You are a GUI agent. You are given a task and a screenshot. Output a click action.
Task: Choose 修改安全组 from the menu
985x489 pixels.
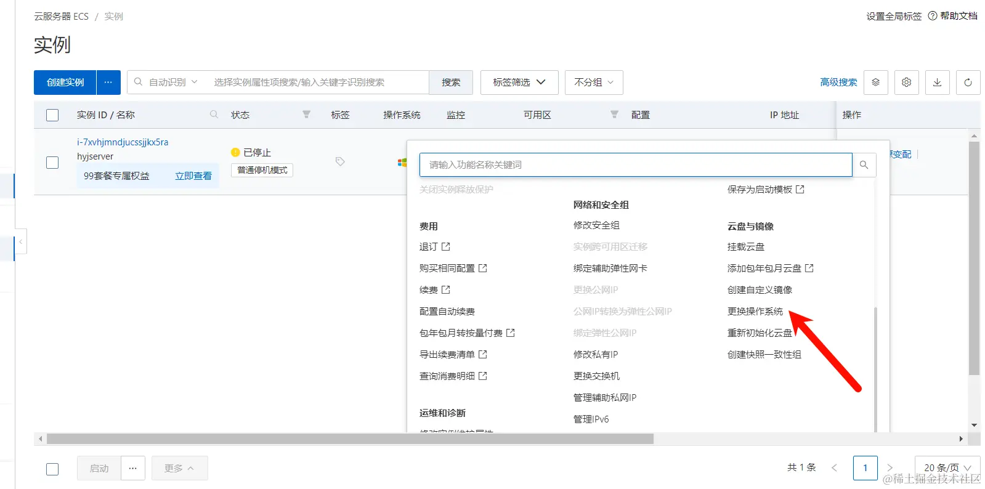coord(596,225)
